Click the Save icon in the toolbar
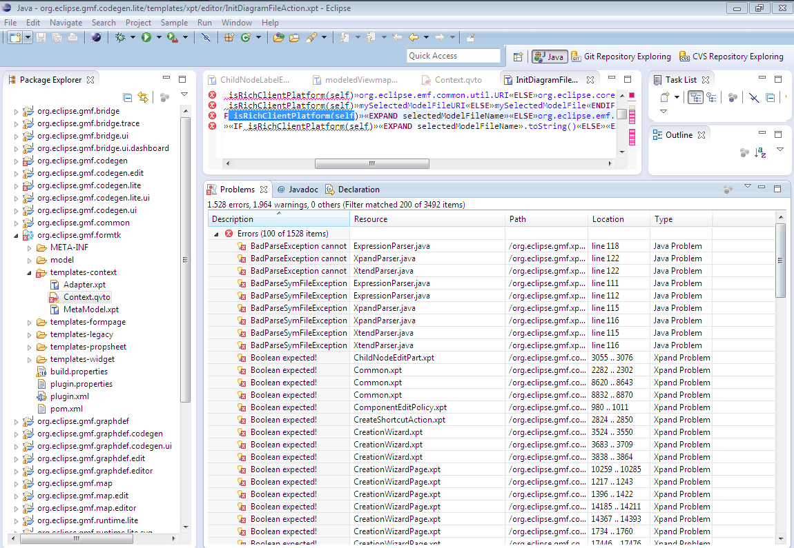 tap(41, 37)
